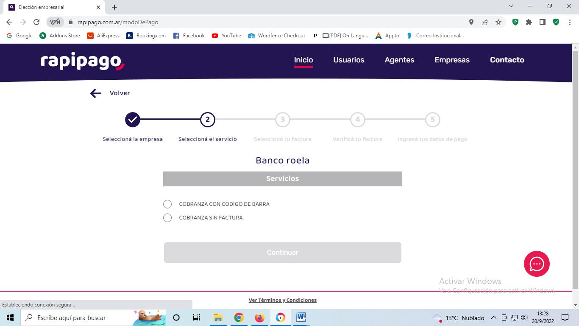Open the share page icon in address bar
Image resolution: width=579 pixels, height=326 pixels.
coord(485,22)
